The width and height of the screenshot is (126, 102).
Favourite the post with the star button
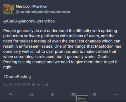click(52, 94)
